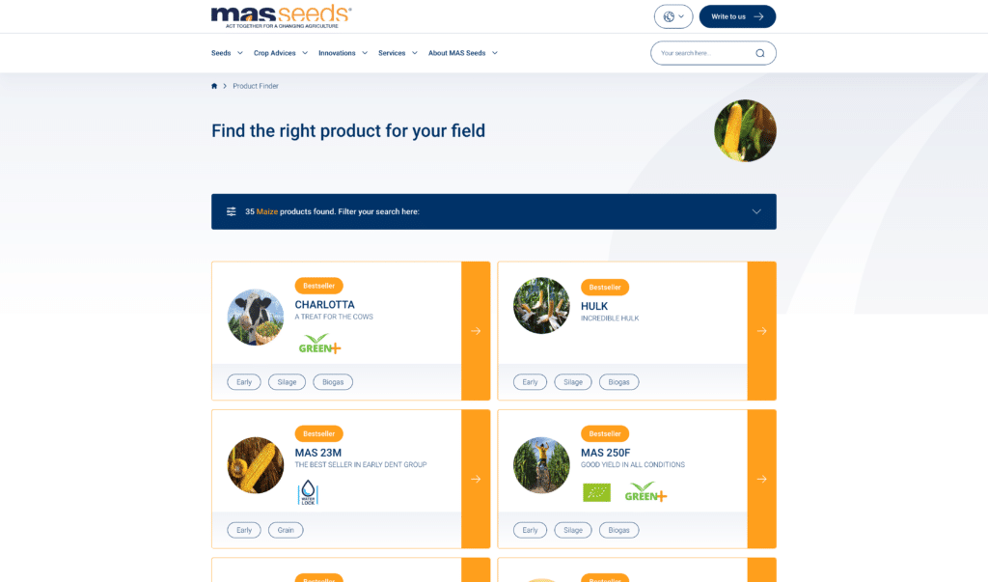Select the Silage tag on HULK

point(573,382)
